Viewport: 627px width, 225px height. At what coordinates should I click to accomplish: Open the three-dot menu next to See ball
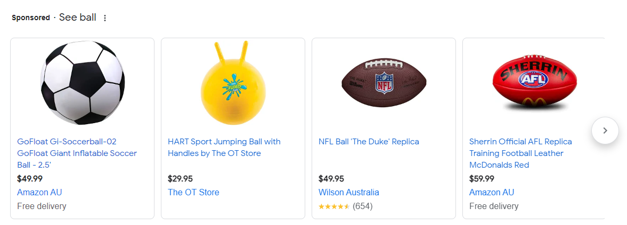click(x=105, y=18)
